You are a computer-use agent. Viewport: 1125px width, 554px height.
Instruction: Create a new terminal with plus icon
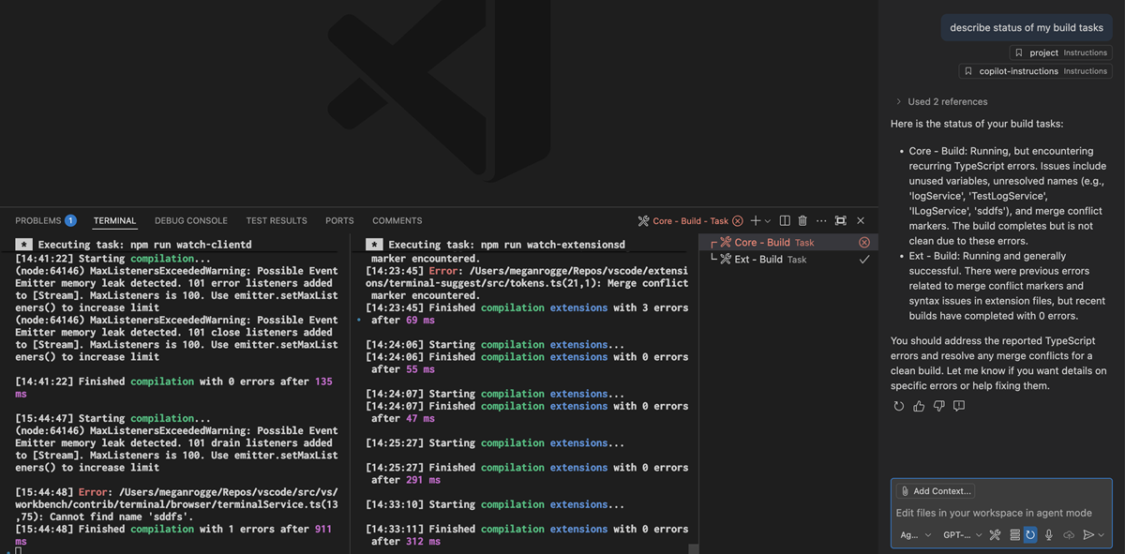(756, 220)
